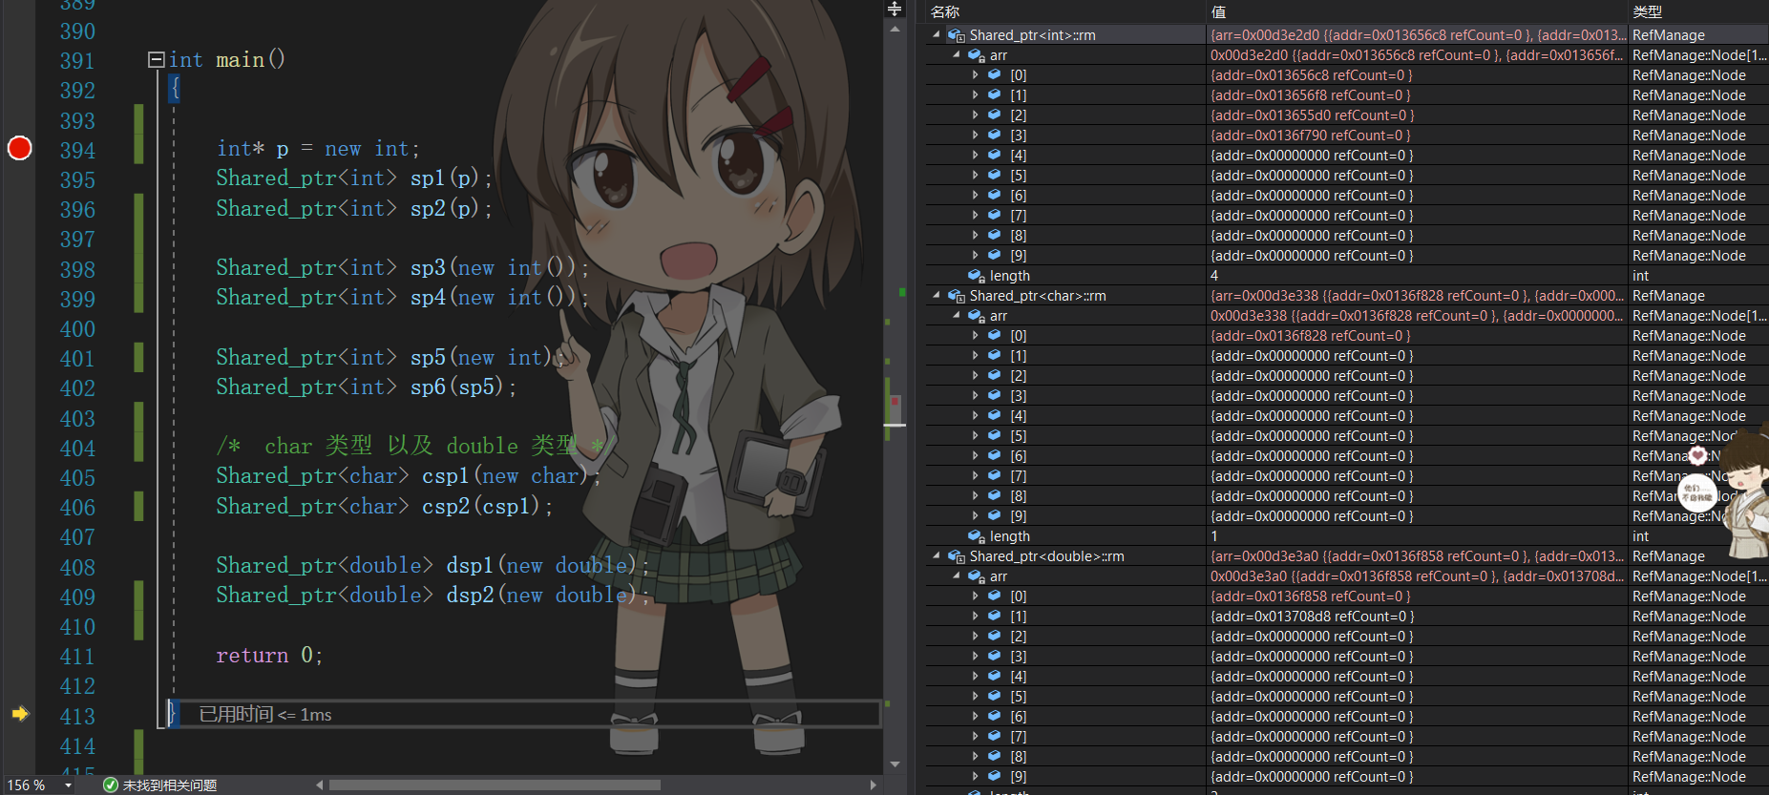Click the Shared_ptr<int>::rm variable icon

tap(956, 35)
